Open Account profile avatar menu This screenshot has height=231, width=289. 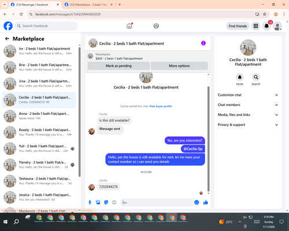coord(277,26)
